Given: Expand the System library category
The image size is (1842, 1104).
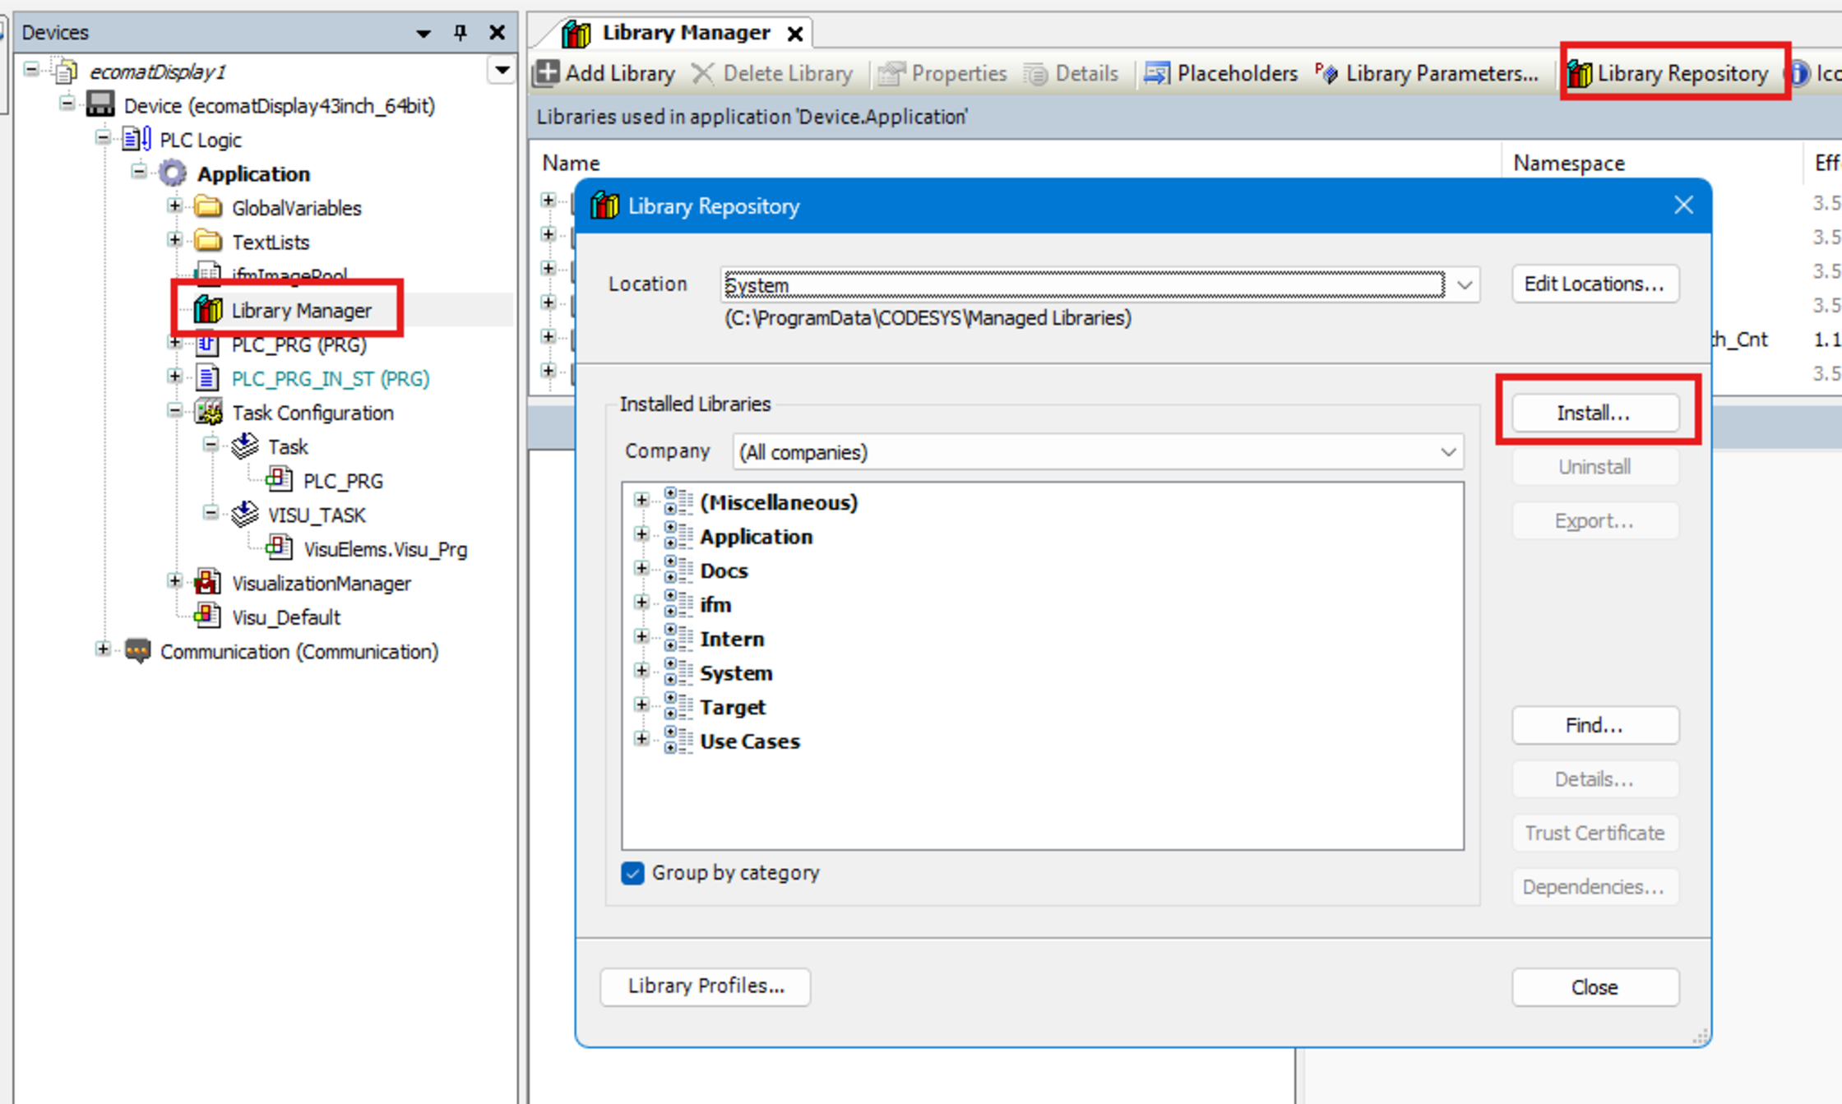Looking at the screenshot, I should pyautogui.click(x=641, y=671).
